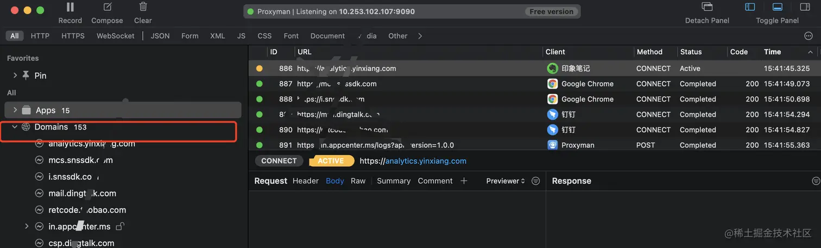Click the lock icon beside in.appcenter.ms
The height and width of the screenshot is (248, 821).
[x=121, y=226]
